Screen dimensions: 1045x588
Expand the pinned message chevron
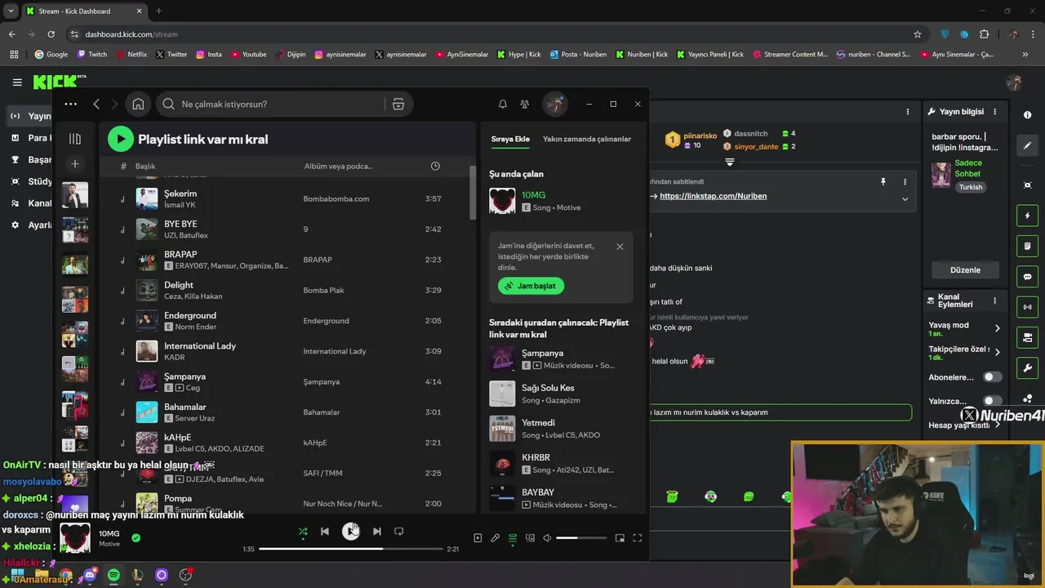905,198
